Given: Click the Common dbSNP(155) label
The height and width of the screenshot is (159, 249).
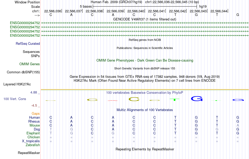Looking at the screenshot, I should 23,72.
